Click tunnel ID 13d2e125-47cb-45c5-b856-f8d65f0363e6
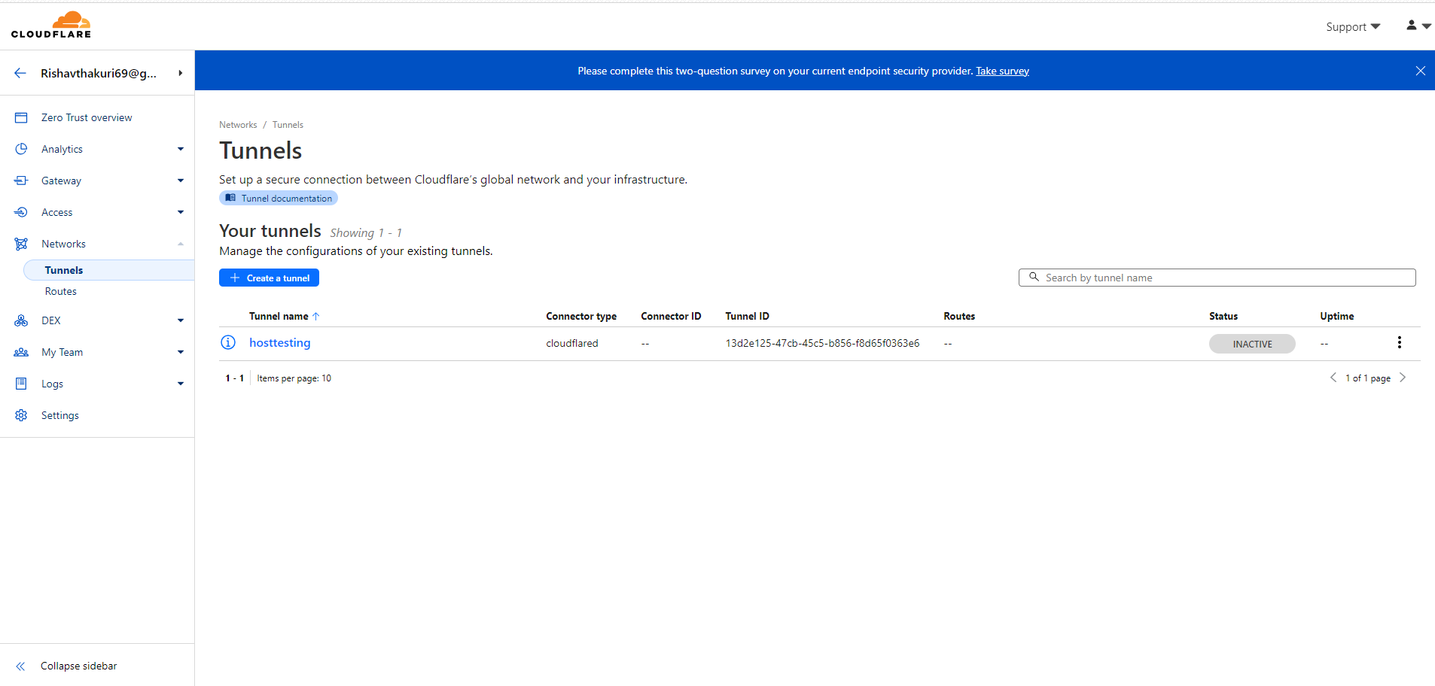This screenshot has height=686, width=1435. click(x=822, y=343)
